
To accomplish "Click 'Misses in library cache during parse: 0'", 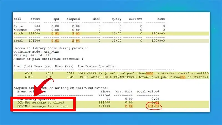I will (x=51, y=48).
